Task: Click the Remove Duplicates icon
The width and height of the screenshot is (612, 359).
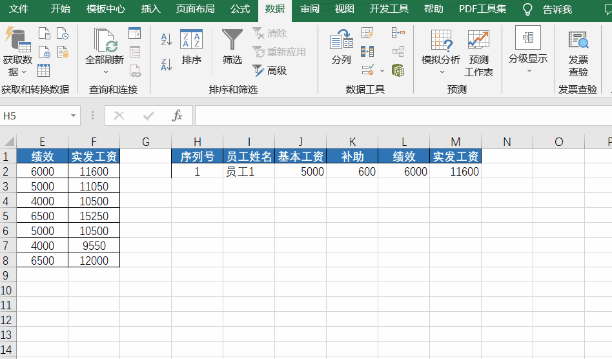Action: click(367, 52)
